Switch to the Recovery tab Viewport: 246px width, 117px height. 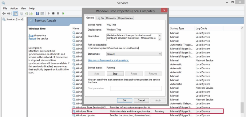[x=111, y=18]
